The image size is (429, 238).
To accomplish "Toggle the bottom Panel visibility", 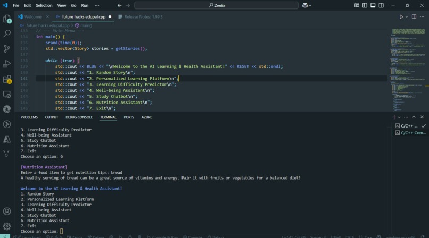I will 373,5.
